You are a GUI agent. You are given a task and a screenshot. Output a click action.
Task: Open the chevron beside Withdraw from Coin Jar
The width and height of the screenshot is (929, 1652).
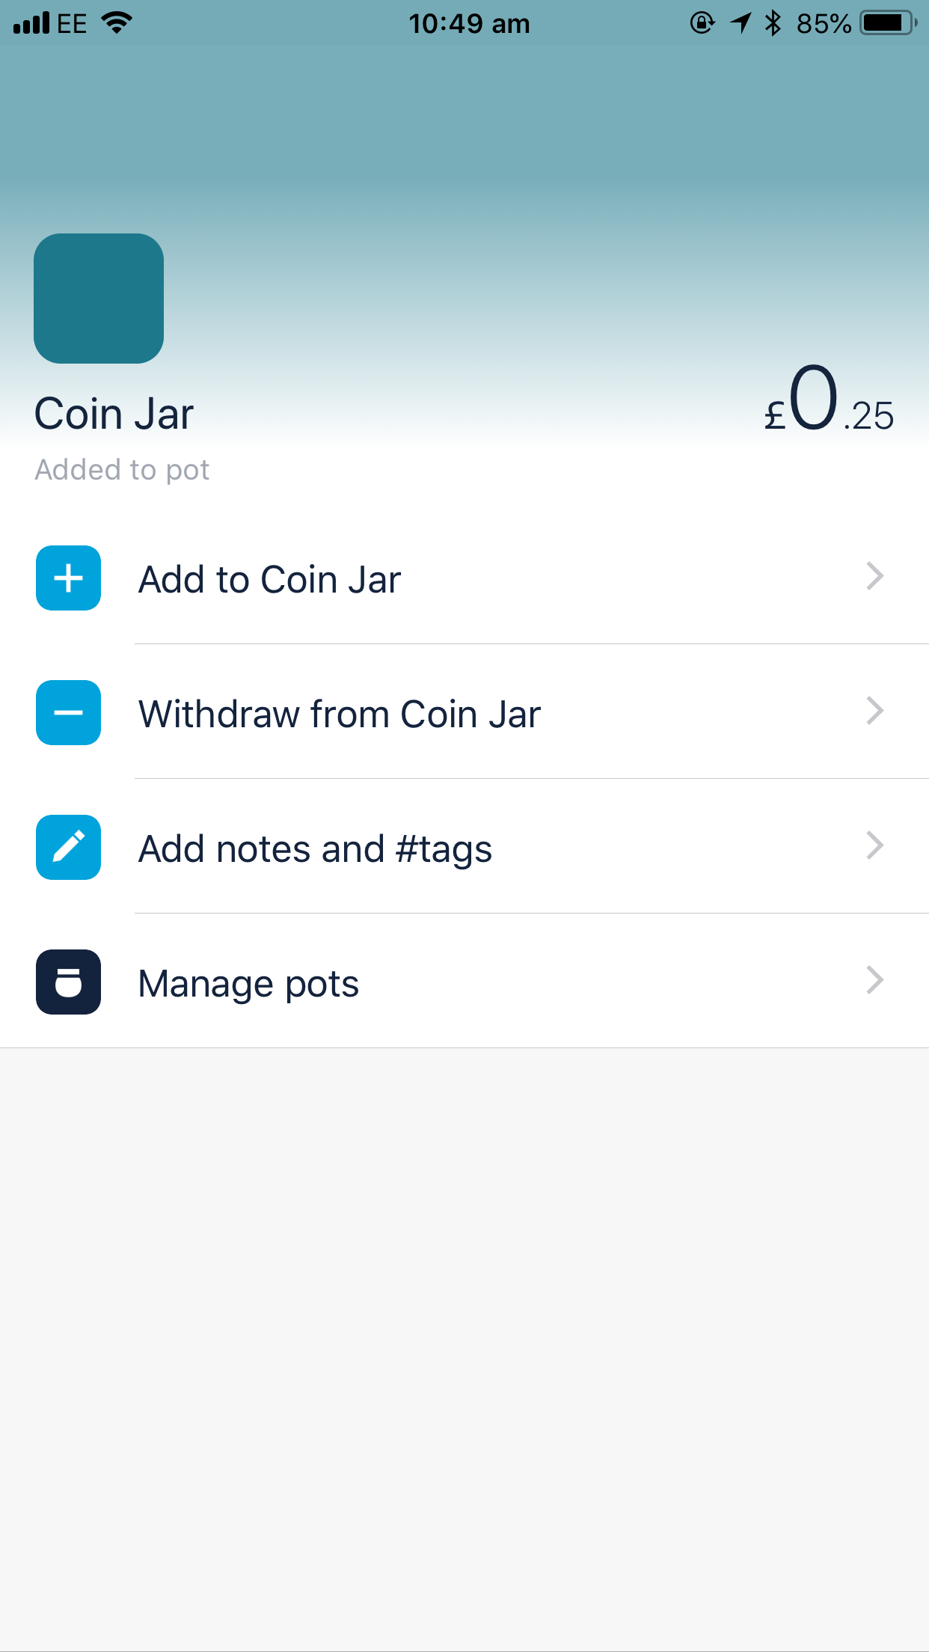point(874,711)
